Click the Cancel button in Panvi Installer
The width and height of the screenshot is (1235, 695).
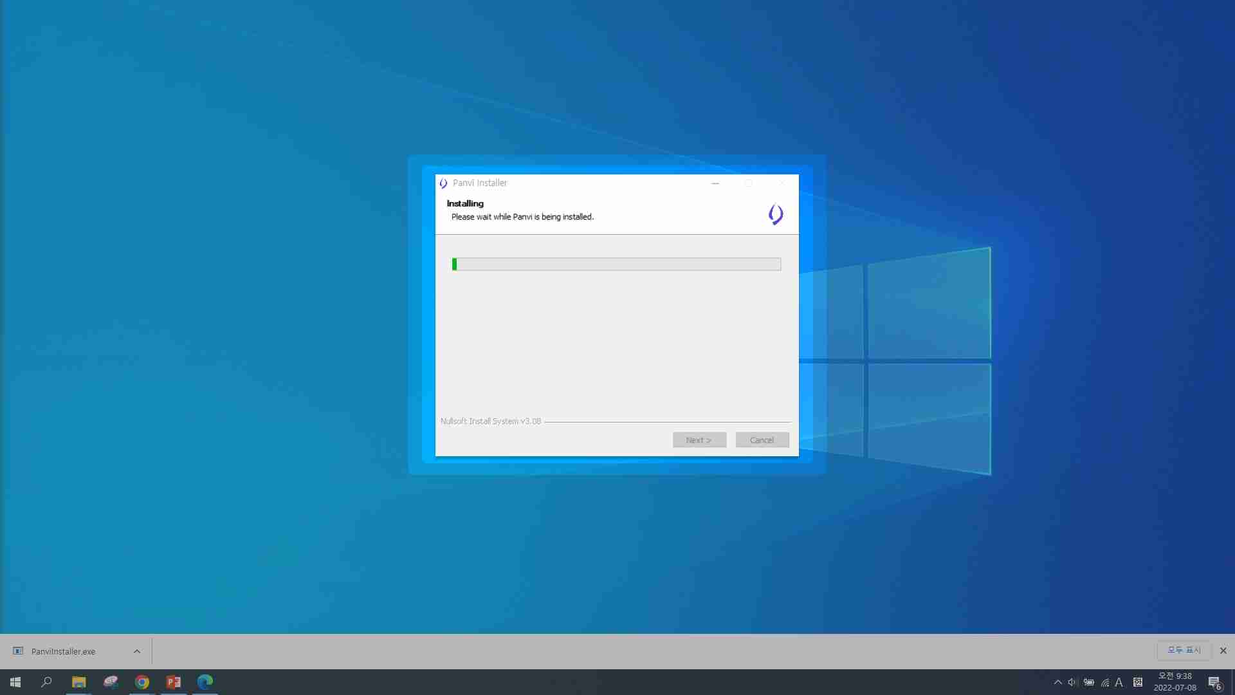click(762, 440)
